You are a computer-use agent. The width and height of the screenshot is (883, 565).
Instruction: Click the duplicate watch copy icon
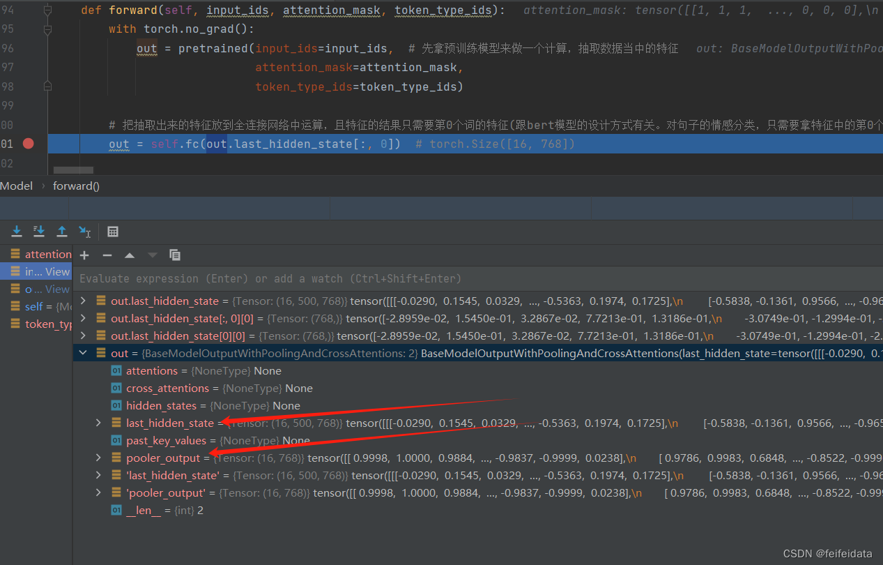[175, 255]
